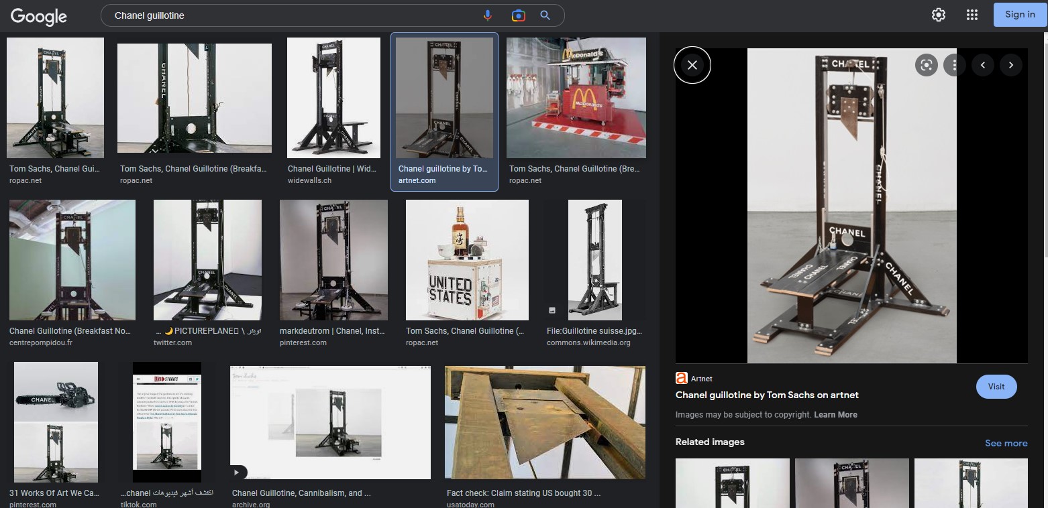Screen dimensions: 1048x508
Task: Go to next image arrow
Action: point(1011,65)
